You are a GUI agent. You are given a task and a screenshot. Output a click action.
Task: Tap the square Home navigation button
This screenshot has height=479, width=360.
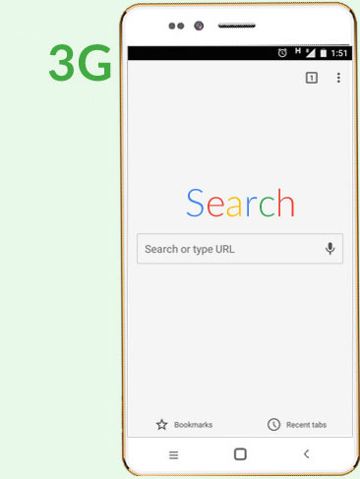240,454
